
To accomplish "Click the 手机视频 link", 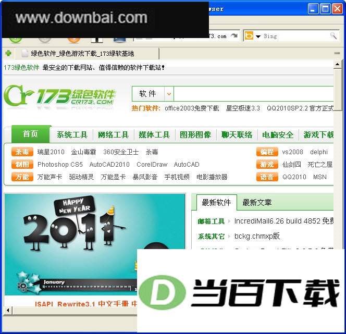I will click(177, 177).
